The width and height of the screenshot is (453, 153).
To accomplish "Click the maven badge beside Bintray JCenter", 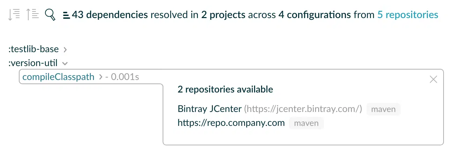I will [383, 109].
